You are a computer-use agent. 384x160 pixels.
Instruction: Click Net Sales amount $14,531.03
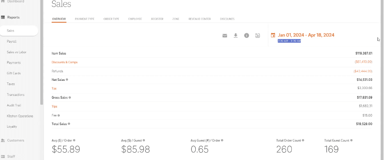click(365, 80)
